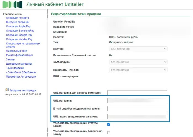Open Договоры и магазины

click(19, 64)
